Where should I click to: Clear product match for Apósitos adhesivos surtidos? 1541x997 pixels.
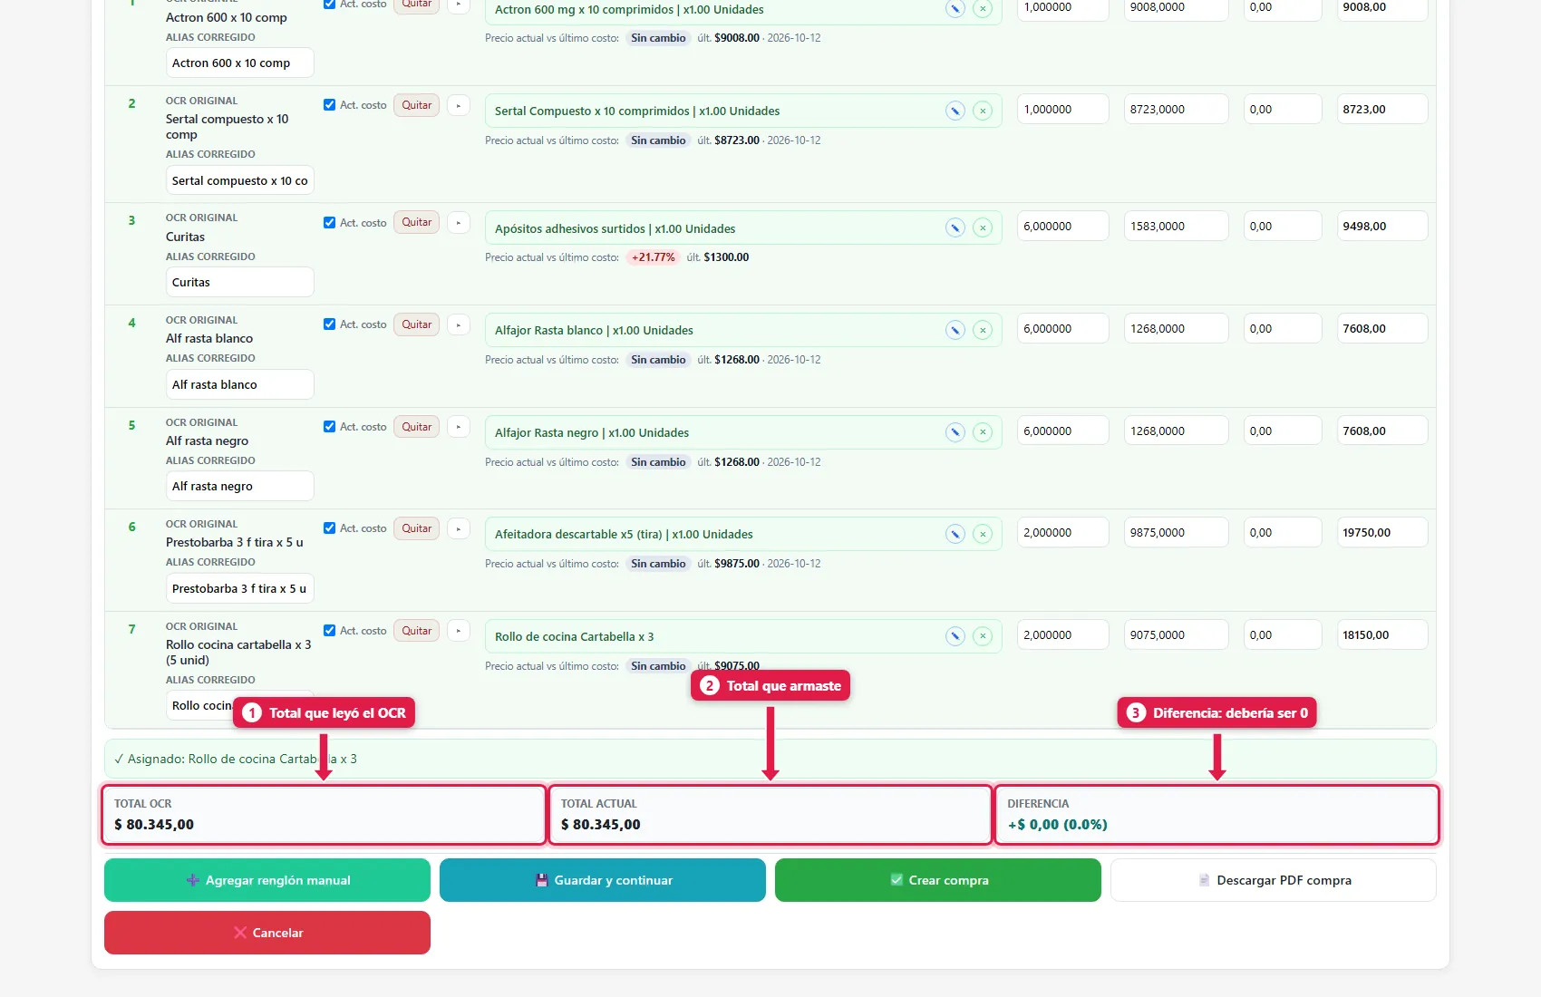(x=983, y=227)
